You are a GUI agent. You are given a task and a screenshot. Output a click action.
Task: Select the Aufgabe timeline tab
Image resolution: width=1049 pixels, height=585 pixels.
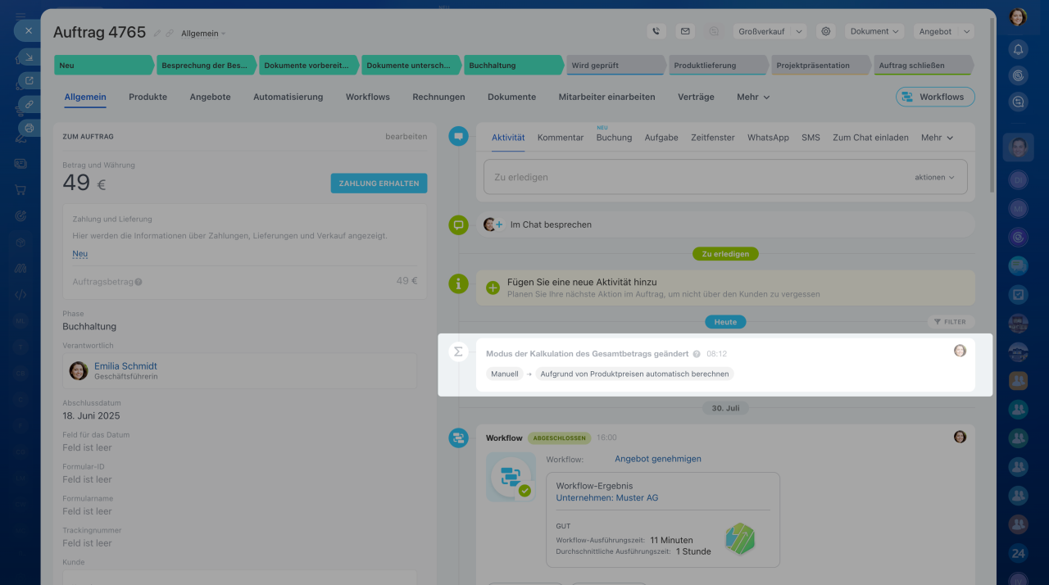(x=661, y=138)
